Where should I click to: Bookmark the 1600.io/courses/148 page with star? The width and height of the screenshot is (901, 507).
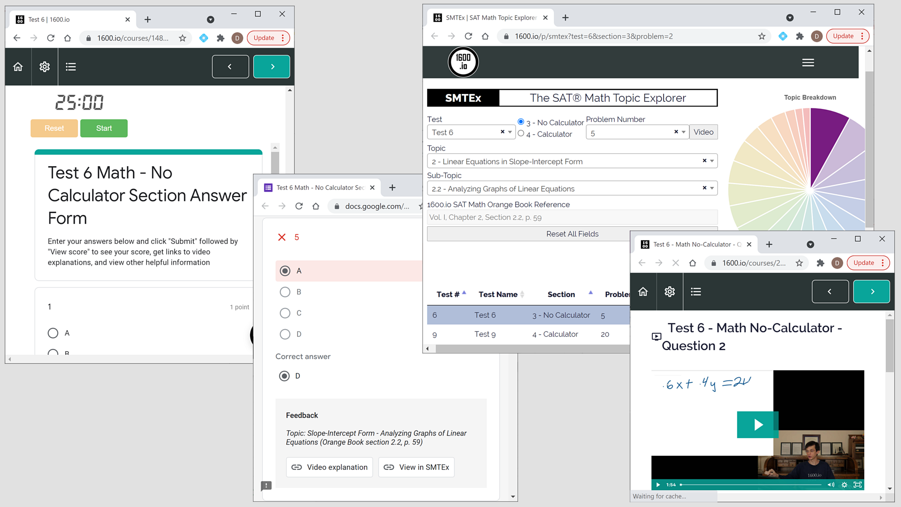pyautogui.click(x=183, y=38)
